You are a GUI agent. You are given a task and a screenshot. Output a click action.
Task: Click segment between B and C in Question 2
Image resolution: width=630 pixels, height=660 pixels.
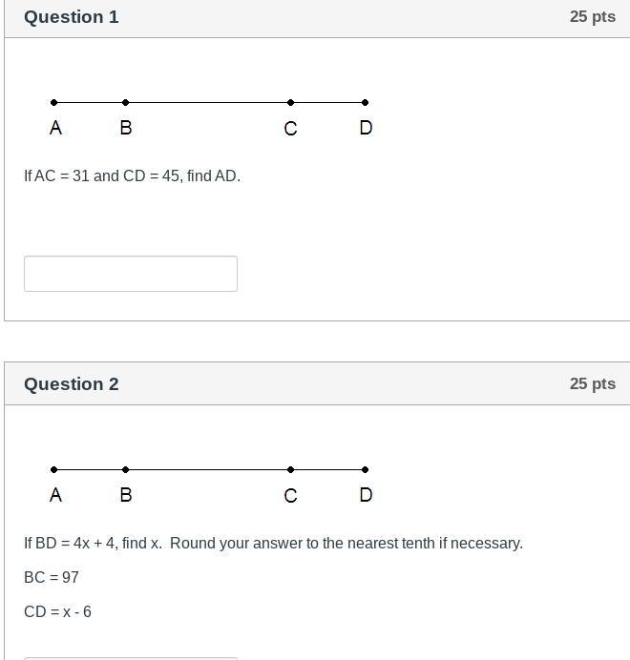[208, 469]
